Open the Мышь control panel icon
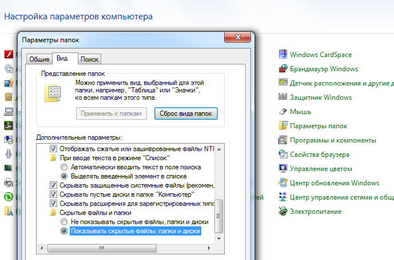Screen dimensions: 394x260 click(282, 112)
